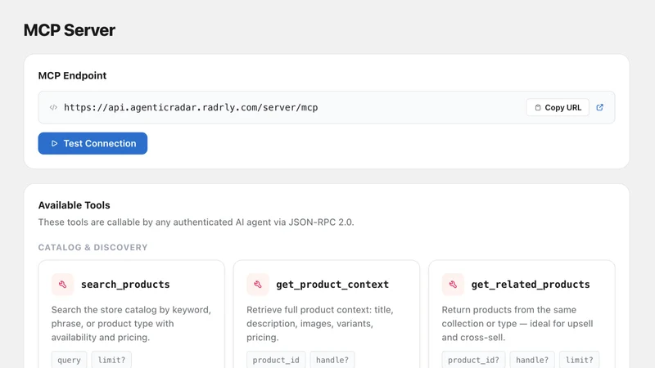This screenshot has height=368, width=655.
Task: Click the clipboard icon in Copy URL
Action: [538, 108]
